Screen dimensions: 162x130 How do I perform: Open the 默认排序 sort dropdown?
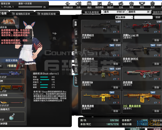click(124, 17)
